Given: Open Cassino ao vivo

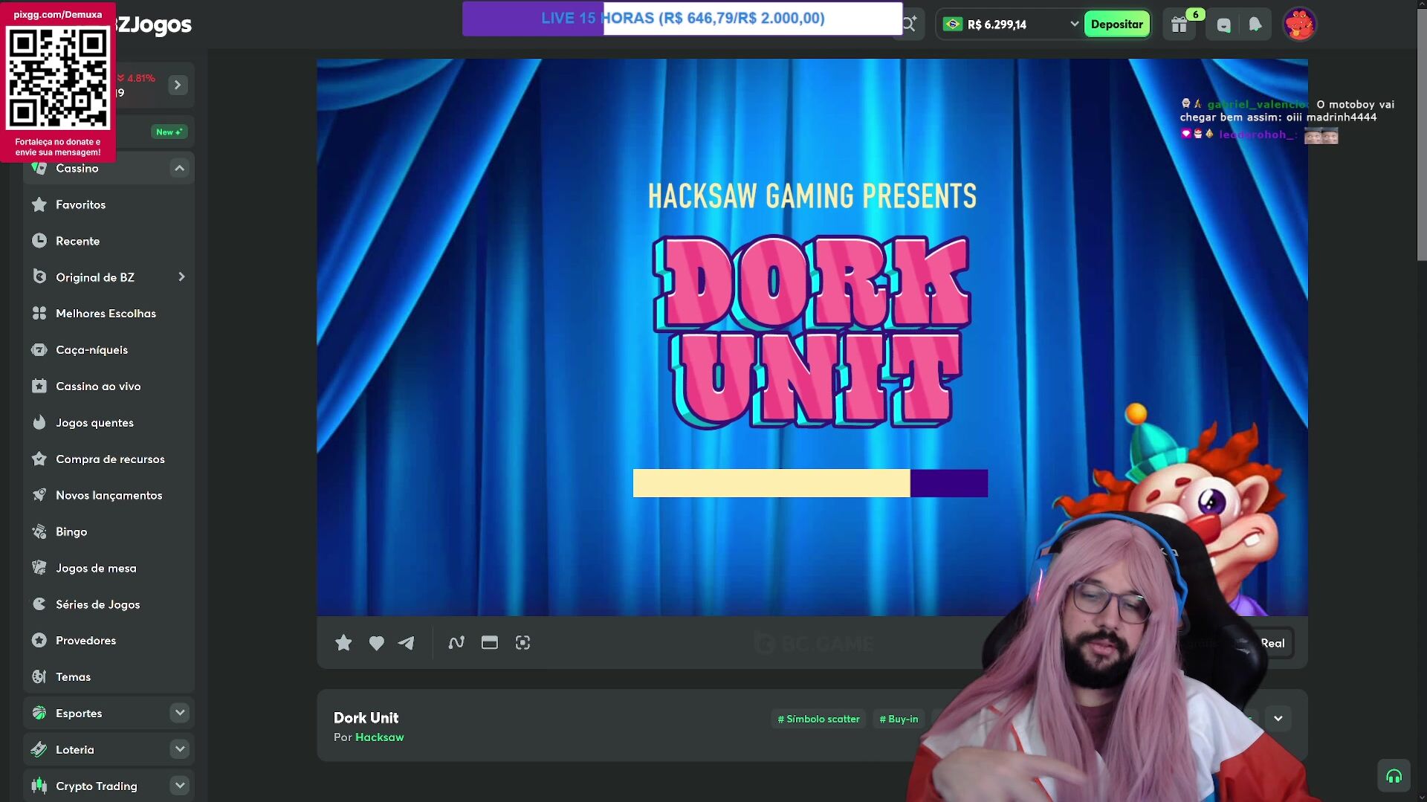Looking at the screenshot, I should pos(109,387).
